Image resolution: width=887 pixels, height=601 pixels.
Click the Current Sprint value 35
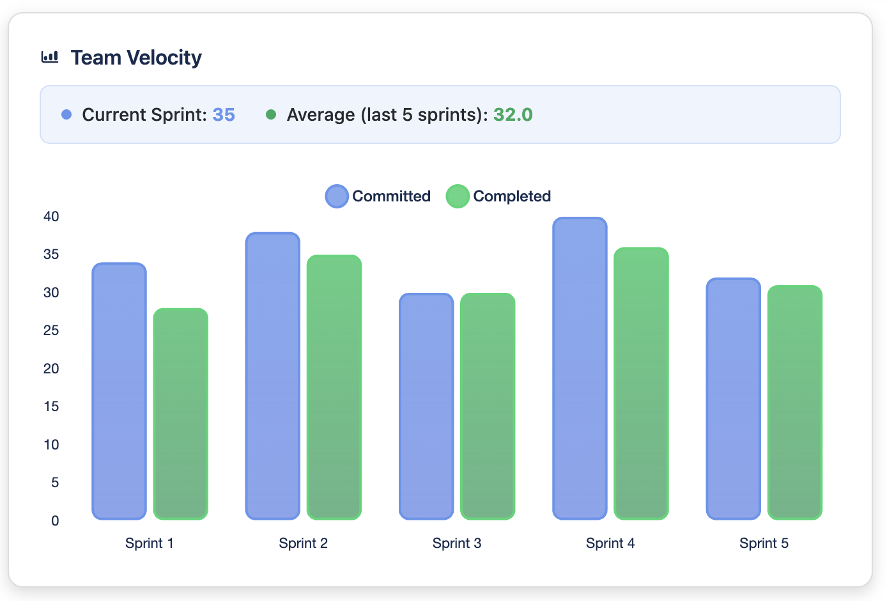tap(224, 115)
